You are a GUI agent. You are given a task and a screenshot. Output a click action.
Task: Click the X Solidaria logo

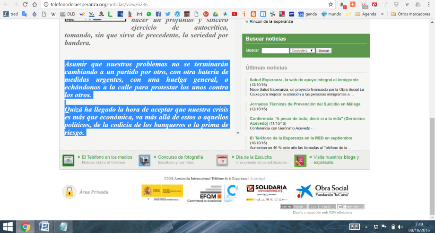[267, 192]
